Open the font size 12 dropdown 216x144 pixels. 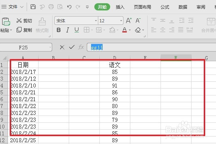(121, 21)
